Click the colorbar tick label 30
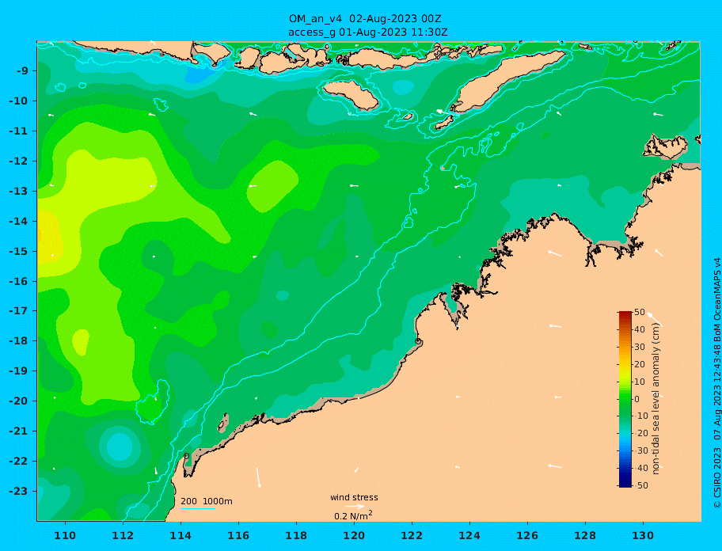The width and height of the screenshot is (722, 551). tap(640, 347)
